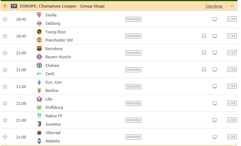Viewport: 241px width, 146px height.
Task: Open PREVIEW for Dyn. Kyiv vs Benfica
Action: point(133,87)
